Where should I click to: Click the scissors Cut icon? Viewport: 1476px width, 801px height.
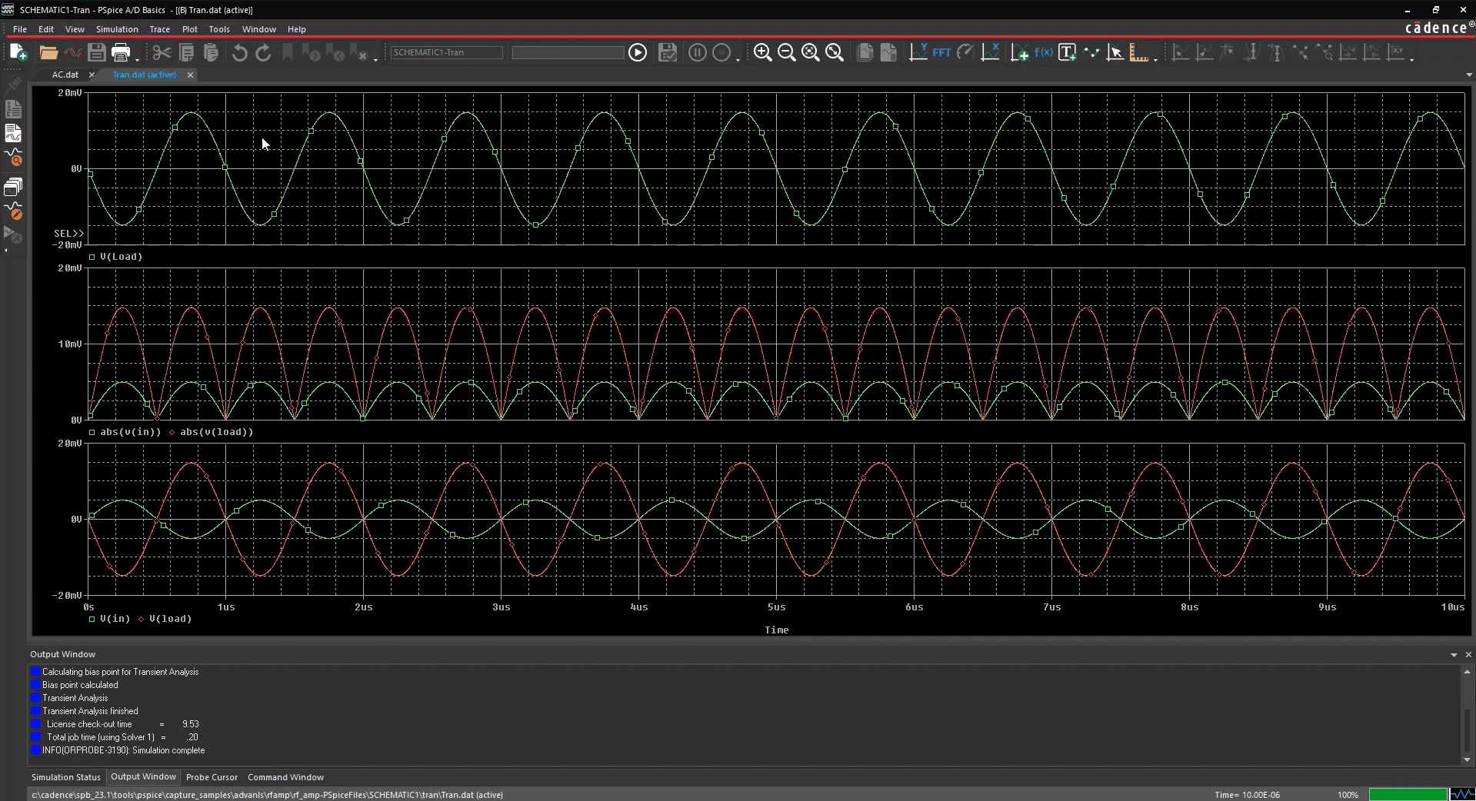click(x=162, y=52)
